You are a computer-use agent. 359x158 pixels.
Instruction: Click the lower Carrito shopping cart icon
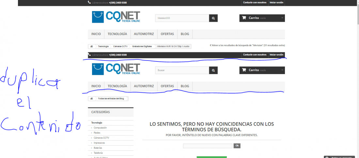pos(244,70)
